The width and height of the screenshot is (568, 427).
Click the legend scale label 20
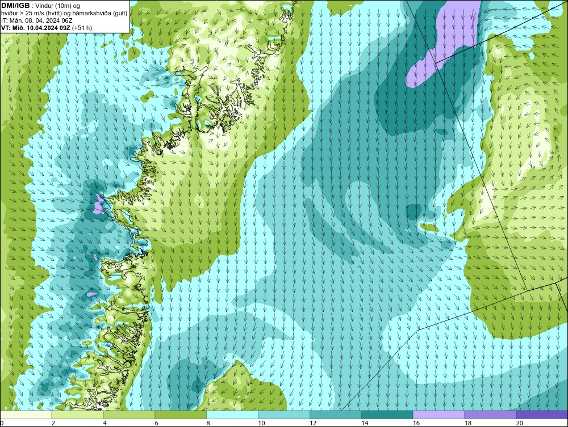[x=520, y=423]
